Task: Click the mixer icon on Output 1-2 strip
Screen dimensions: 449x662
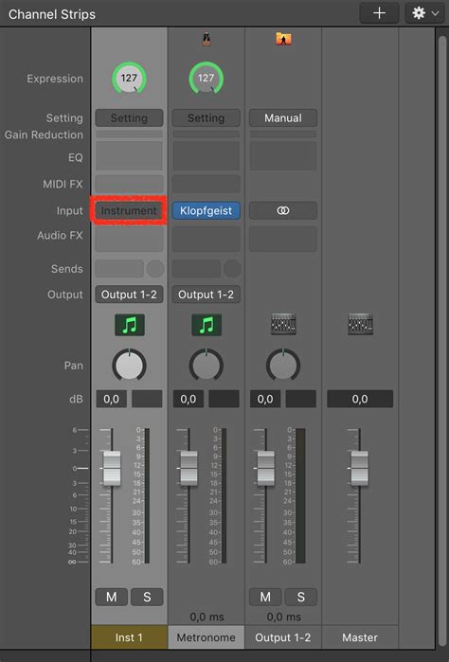Action: [x=283, y=324]
